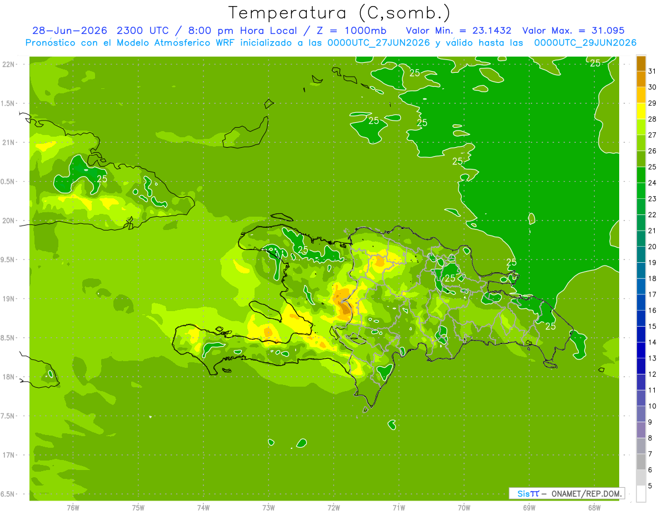Click the "71W" longitude label

tap(399, 508)
